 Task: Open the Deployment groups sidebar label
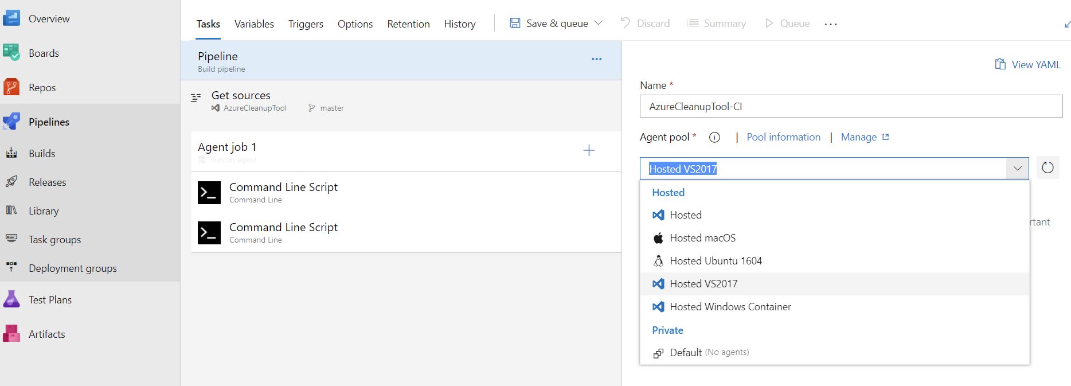tap(73, 268)
